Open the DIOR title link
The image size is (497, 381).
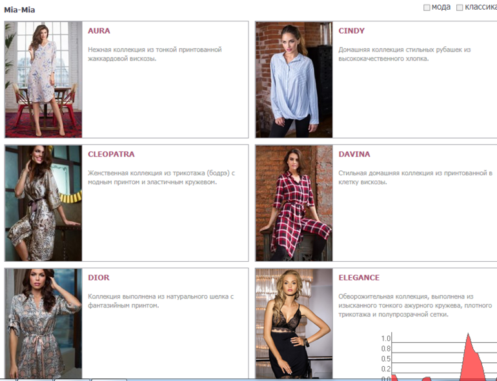[x=98, y=277]
